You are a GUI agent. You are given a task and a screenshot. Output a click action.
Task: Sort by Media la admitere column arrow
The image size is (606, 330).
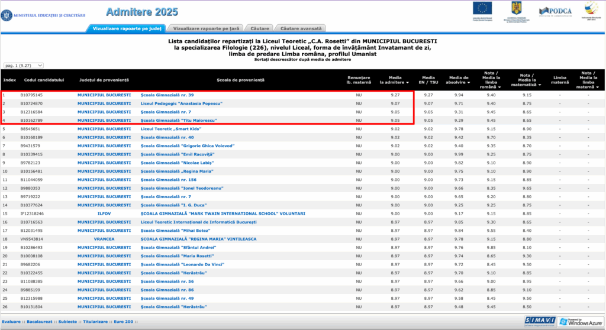click(395, 87)
